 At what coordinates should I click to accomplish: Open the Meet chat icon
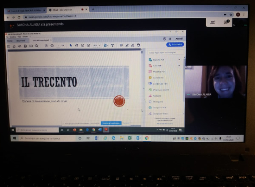point(226,22)
